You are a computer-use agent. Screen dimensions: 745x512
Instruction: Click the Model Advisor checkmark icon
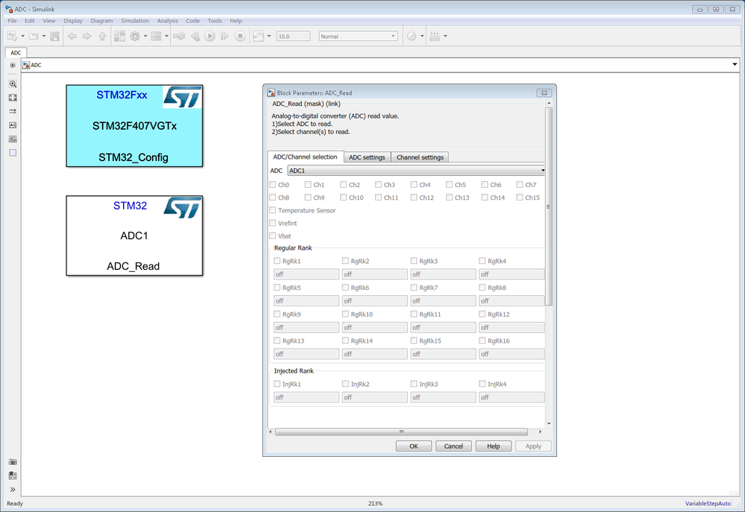coord(412,36)
